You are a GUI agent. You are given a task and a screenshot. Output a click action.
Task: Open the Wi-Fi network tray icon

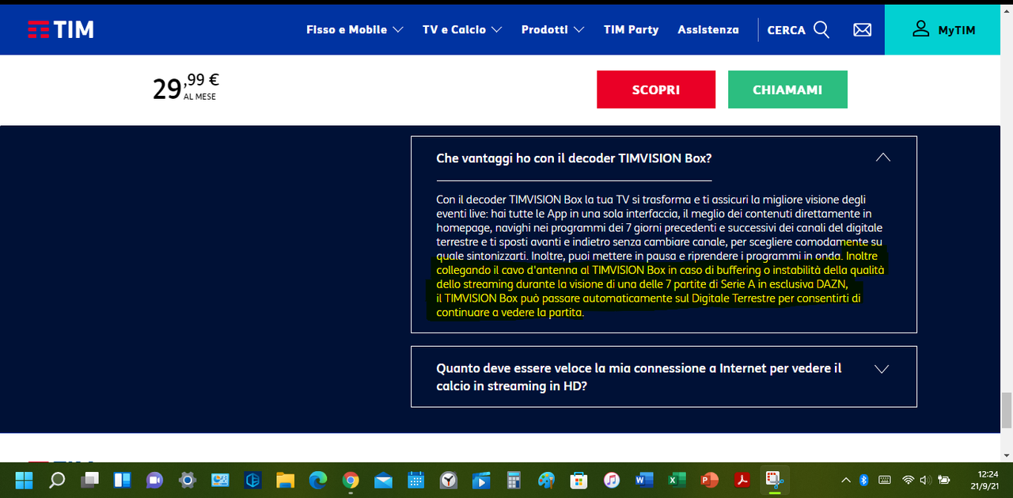(x=909, y=480)
